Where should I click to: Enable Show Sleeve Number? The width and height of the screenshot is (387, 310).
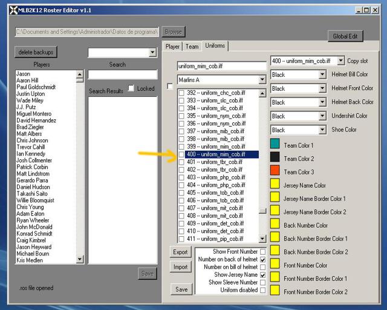click(x=263, y=282)
